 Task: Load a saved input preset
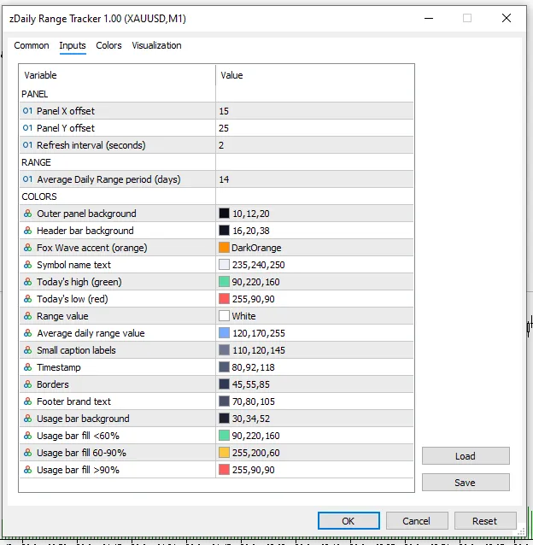pyautogui.click(x=466, y=455)
